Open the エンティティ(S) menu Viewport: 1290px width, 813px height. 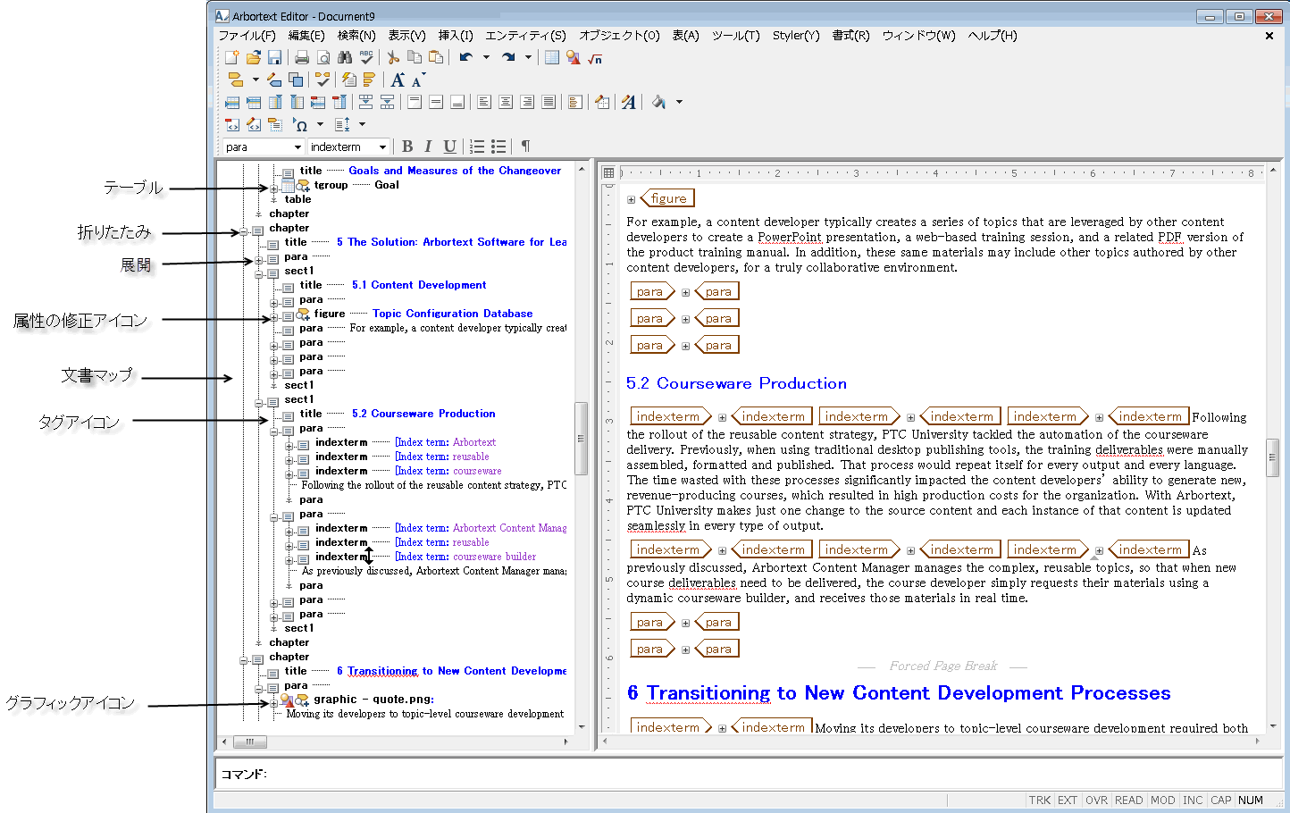[525, 36]
